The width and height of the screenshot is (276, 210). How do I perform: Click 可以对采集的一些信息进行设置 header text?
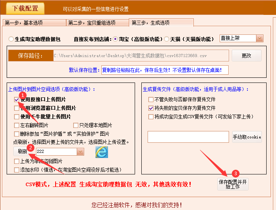click(x=96, y=9)
